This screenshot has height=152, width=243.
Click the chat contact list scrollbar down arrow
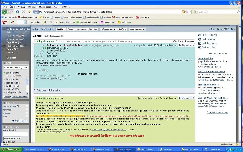(x=27, y=93)
